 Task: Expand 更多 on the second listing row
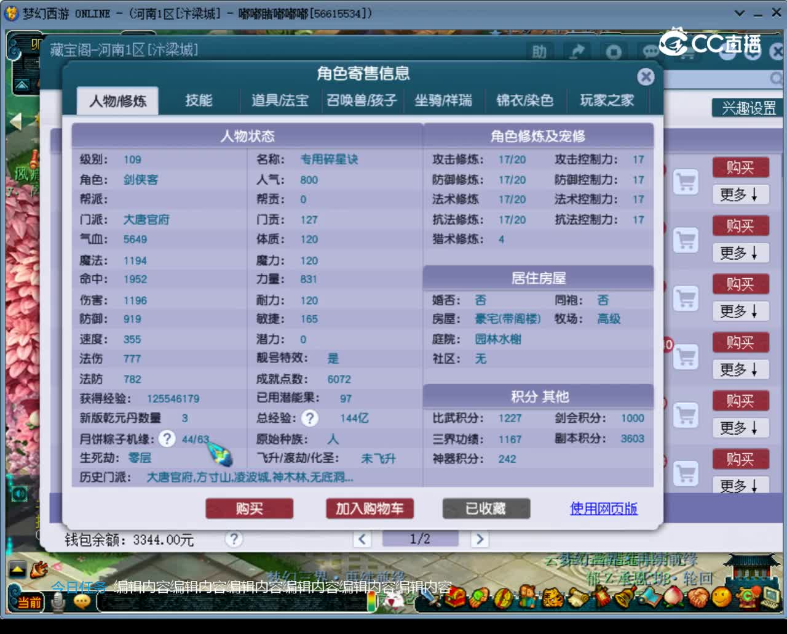740,253
